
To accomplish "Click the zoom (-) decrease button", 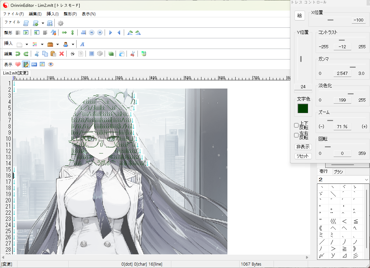I will point(321,127).
